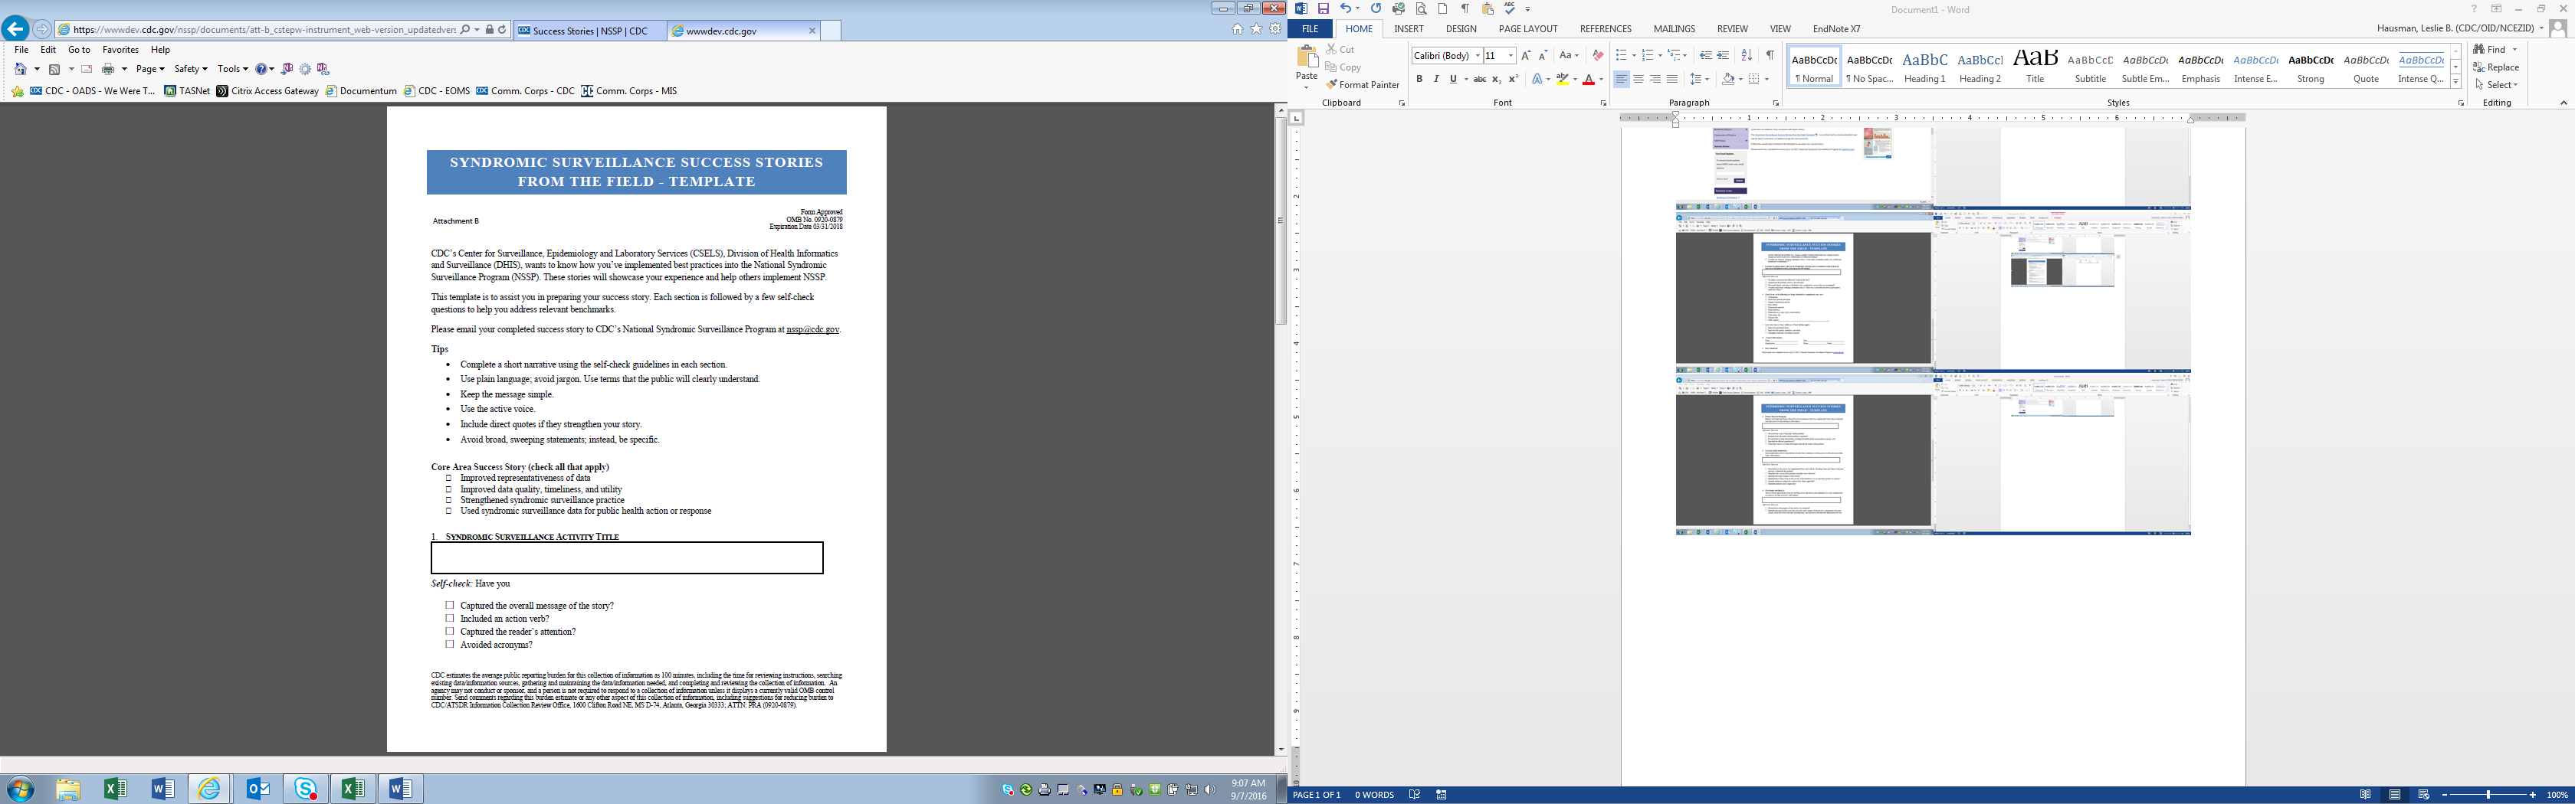Click the Sort A-Z icon
The height and width of the screenshot is (804, 2575).
click(1747, 56)
